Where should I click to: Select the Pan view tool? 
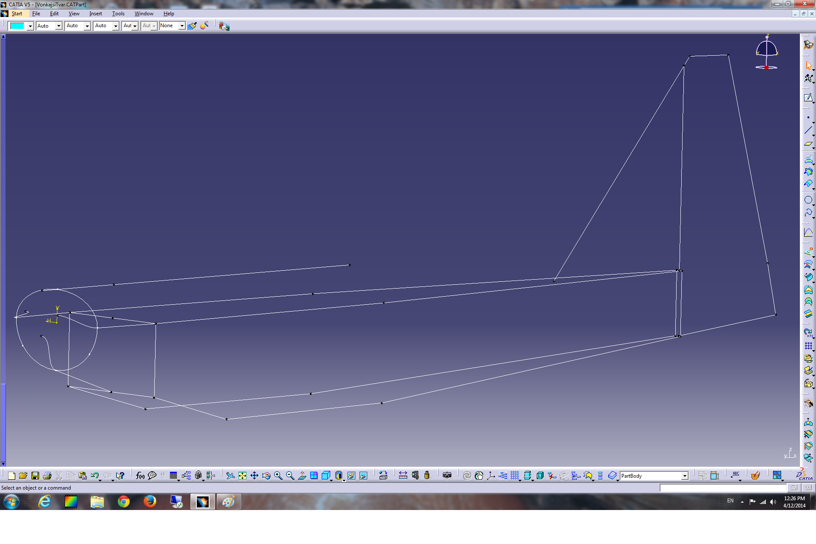tap(254, 476)
